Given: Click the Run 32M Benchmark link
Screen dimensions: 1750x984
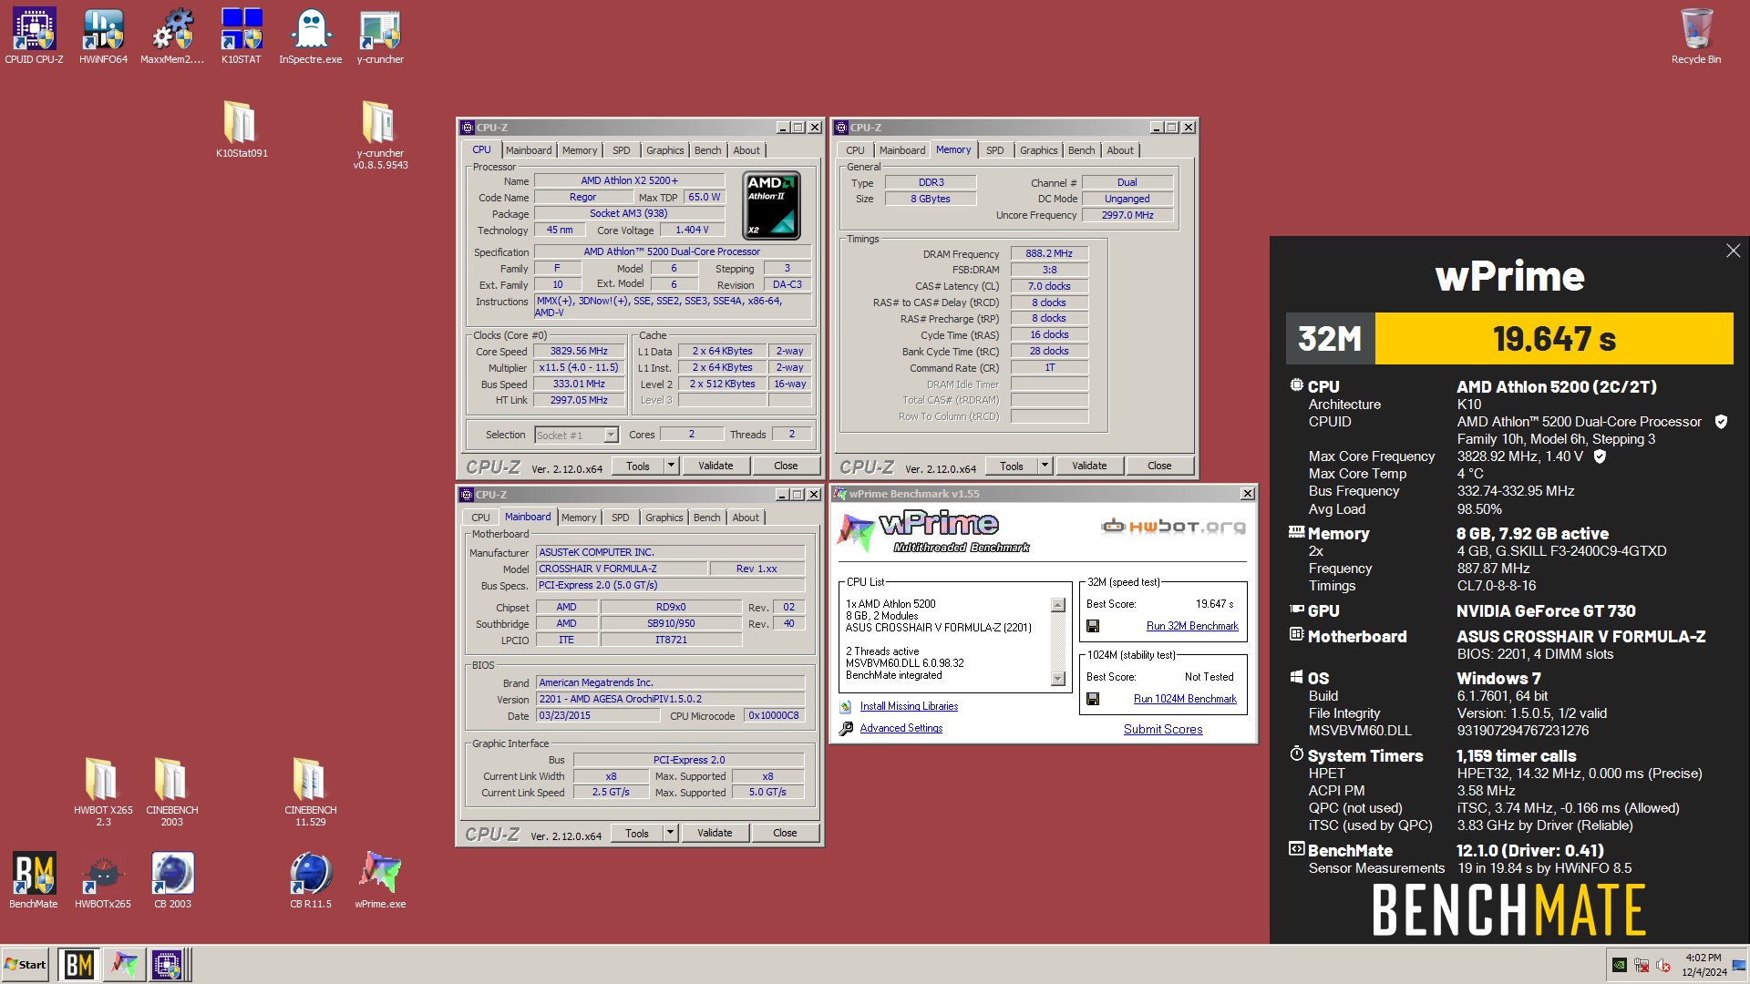Looking at the screenshot, I should pos(1192,626).
